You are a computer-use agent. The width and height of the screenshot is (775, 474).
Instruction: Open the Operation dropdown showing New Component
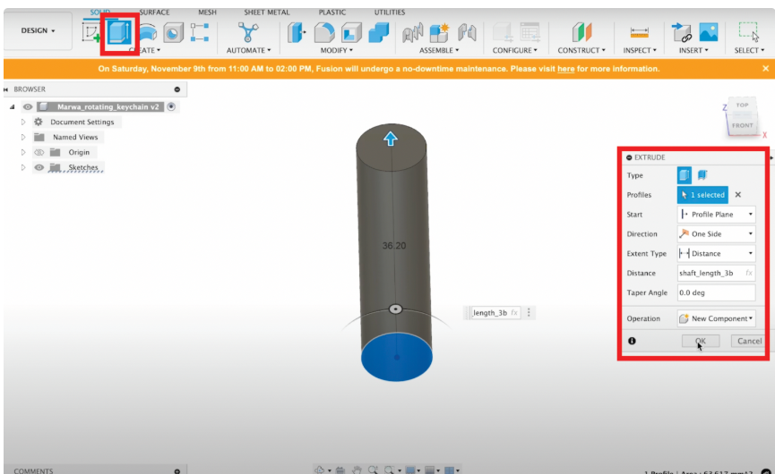click(715, 318)
